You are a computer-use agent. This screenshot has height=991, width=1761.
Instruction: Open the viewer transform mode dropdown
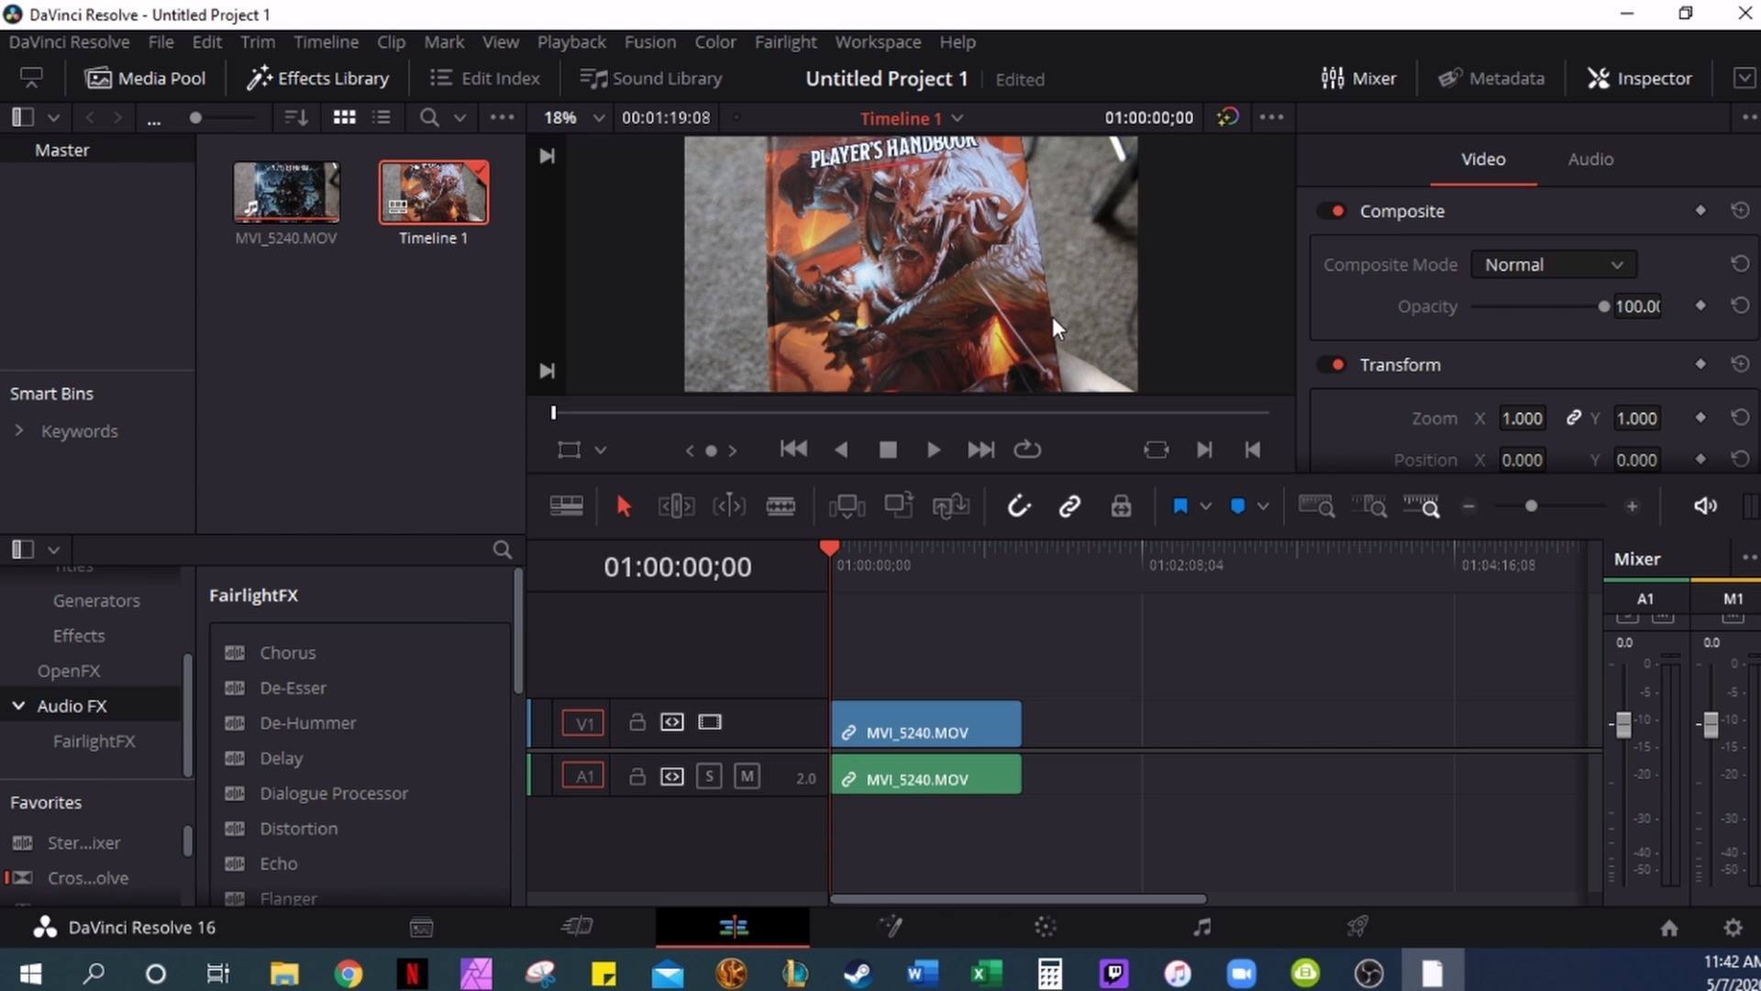(x=601, y=451)
